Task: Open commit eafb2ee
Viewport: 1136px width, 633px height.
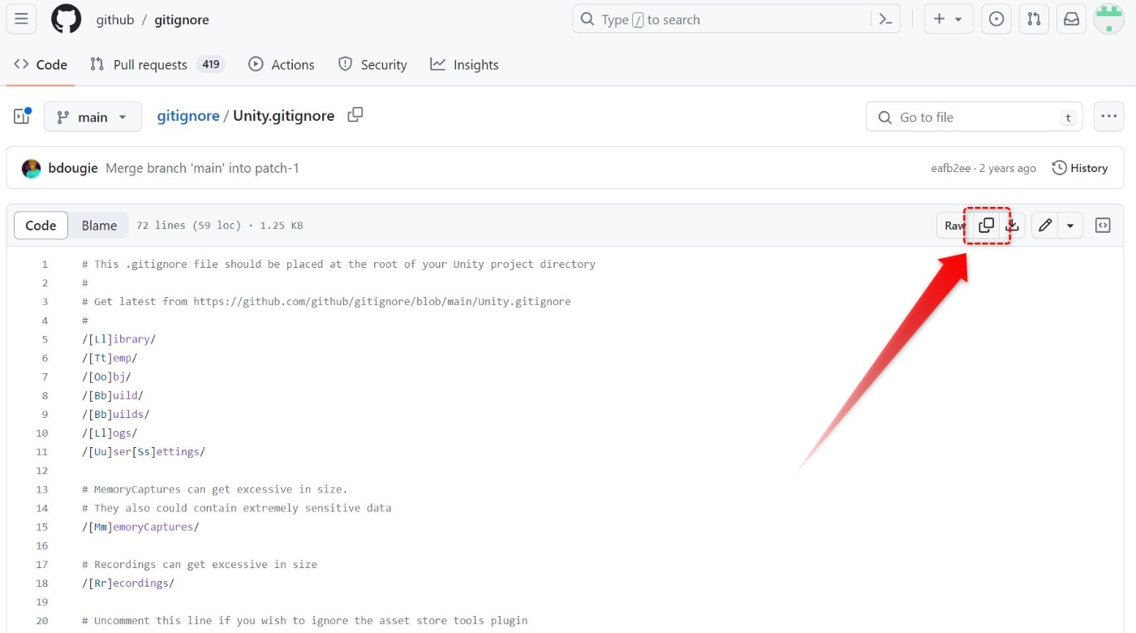Action: (x=951, y=168)
